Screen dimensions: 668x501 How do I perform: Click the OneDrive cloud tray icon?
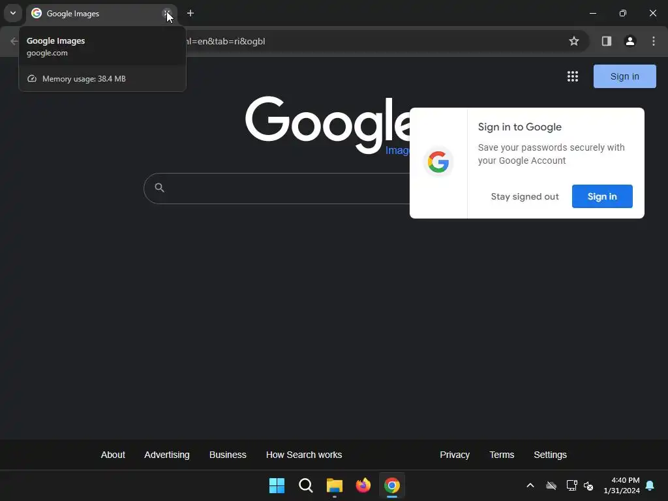click(x=551, y=485)
